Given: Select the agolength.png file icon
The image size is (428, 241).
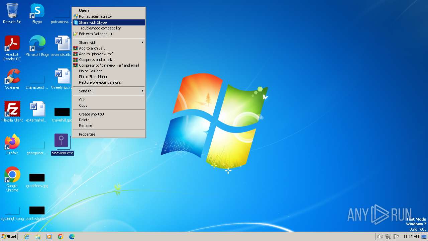Looking at the screenshot, I should click(12, 213).
